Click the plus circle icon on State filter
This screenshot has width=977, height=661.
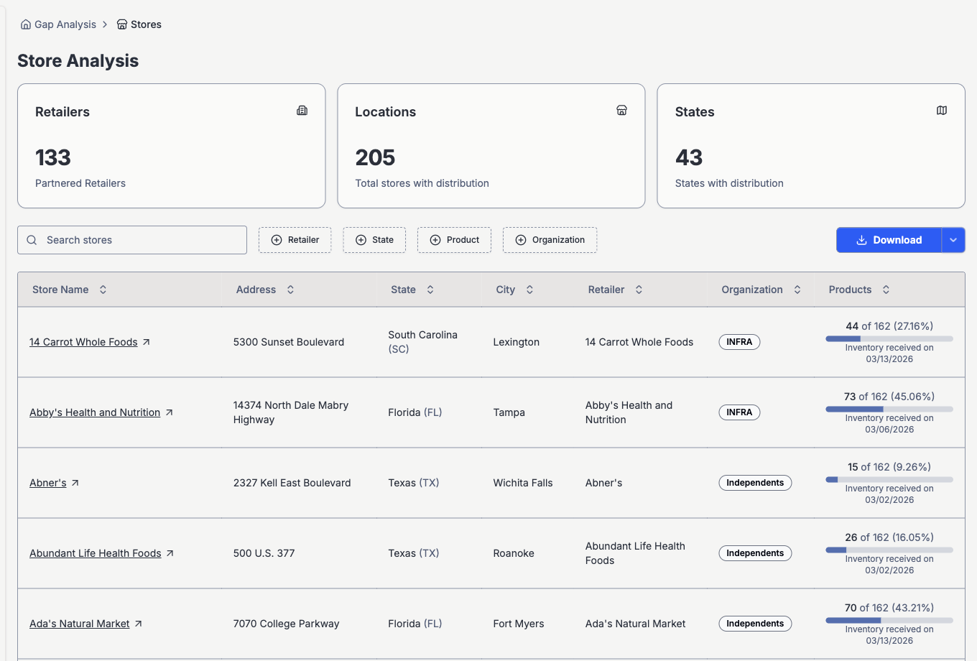[361, 240]
